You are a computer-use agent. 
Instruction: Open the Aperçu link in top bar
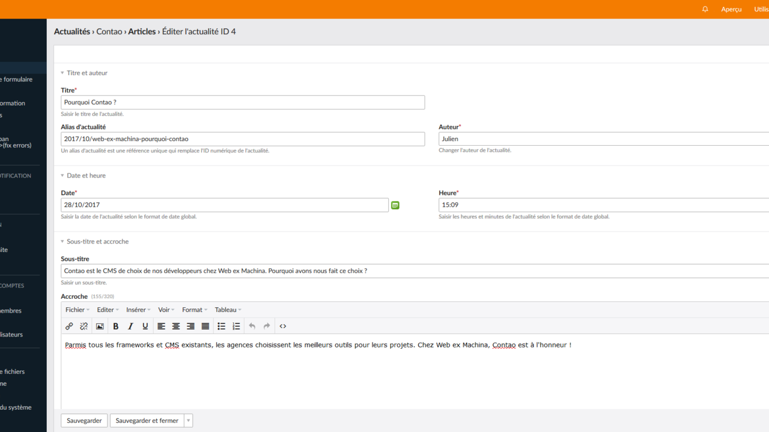click(x=731, y=10)
